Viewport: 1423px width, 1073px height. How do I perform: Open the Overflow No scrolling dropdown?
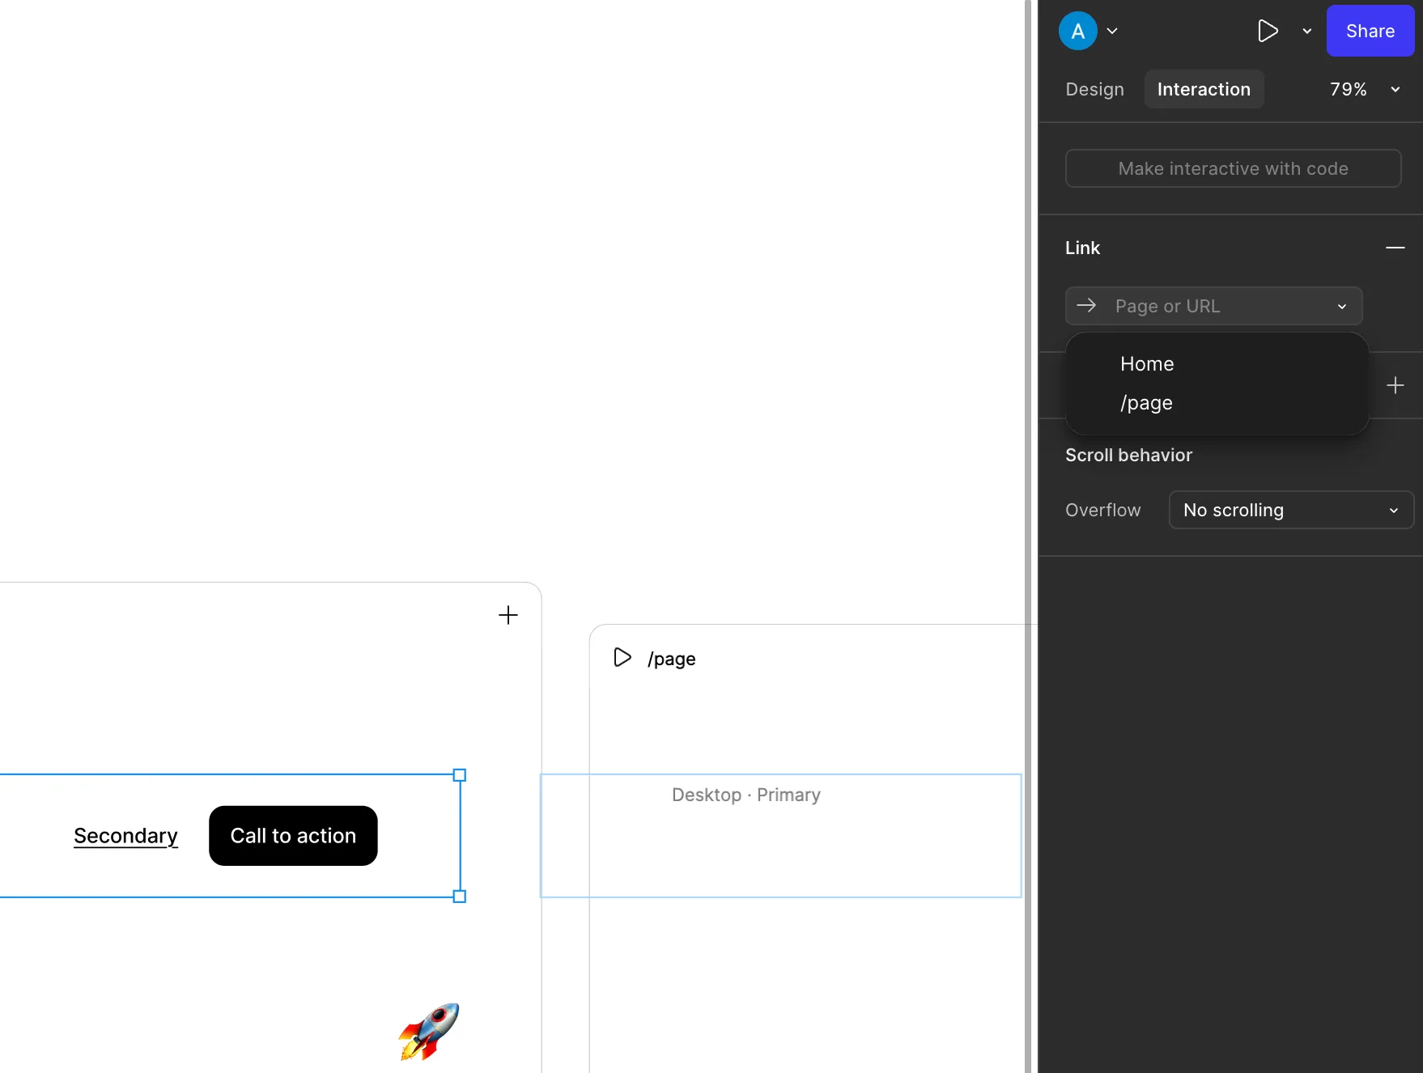[1291, 510]
